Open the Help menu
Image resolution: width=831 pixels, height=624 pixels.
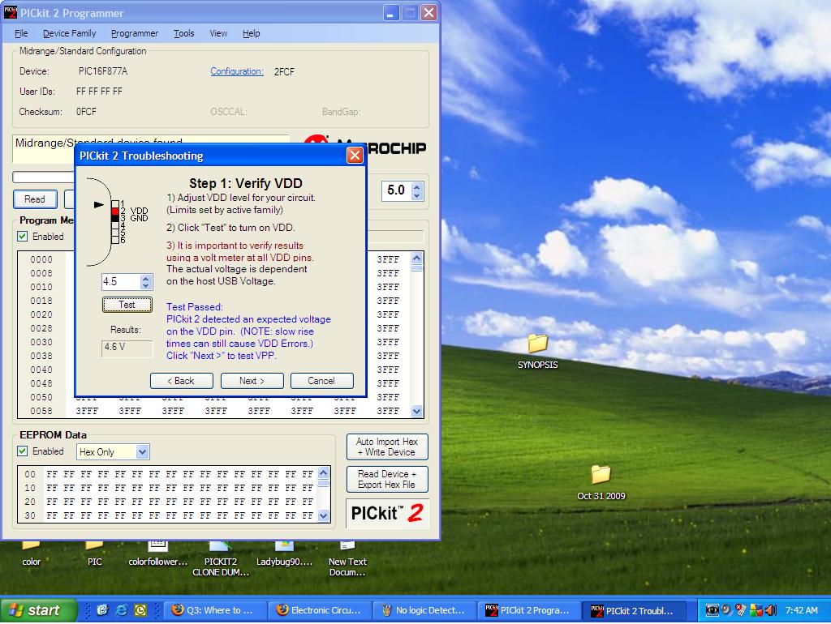click(x=252, y=33)
